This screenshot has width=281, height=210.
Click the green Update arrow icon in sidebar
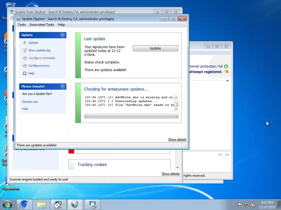coord(25,43)
